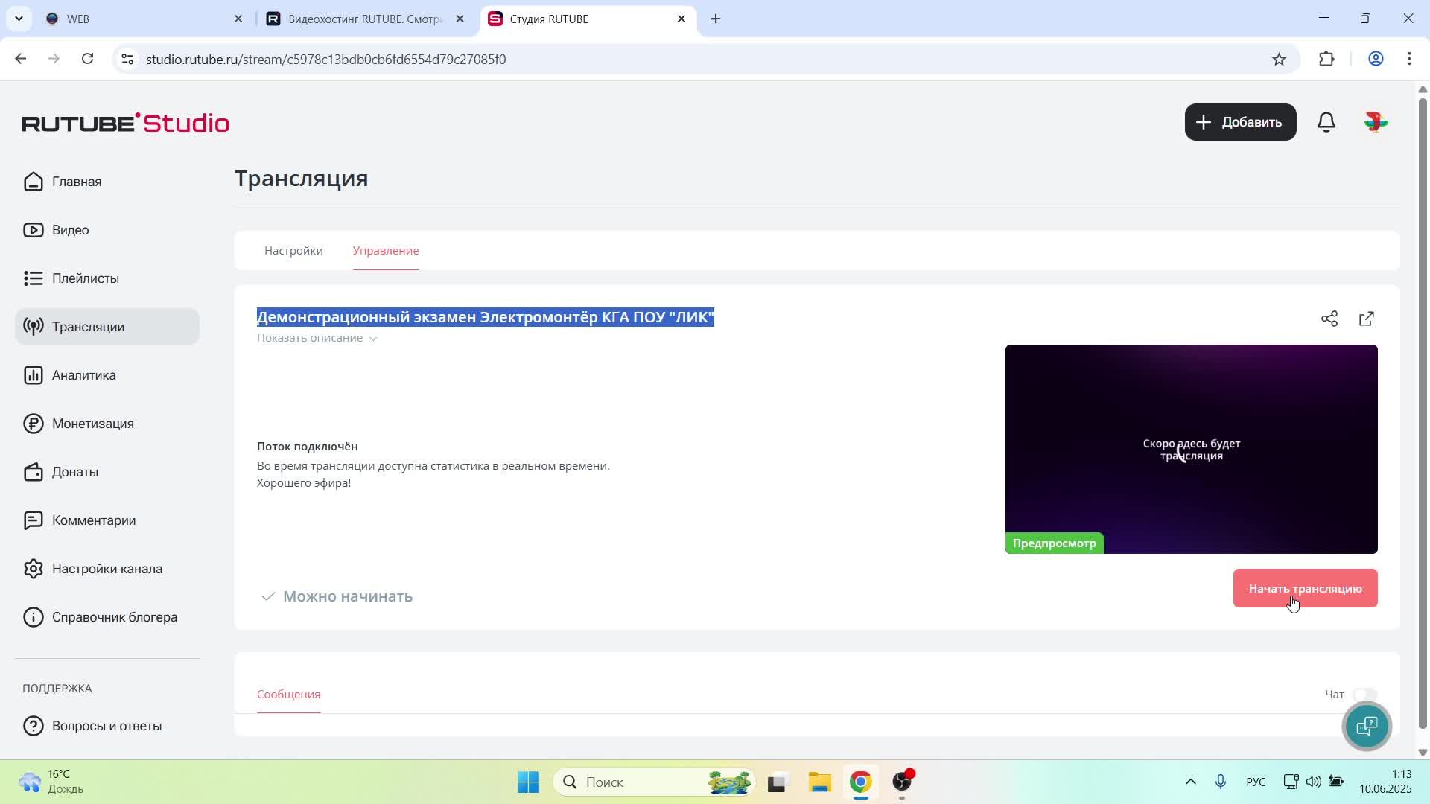Open Аналитика in the sidebar
This screenshot has height=804, width=1430.
[x=107, y=375]
